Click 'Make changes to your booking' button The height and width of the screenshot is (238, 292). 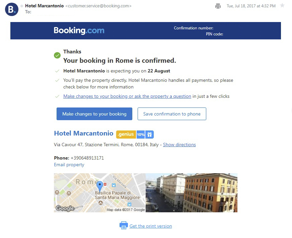coord(94,114)
